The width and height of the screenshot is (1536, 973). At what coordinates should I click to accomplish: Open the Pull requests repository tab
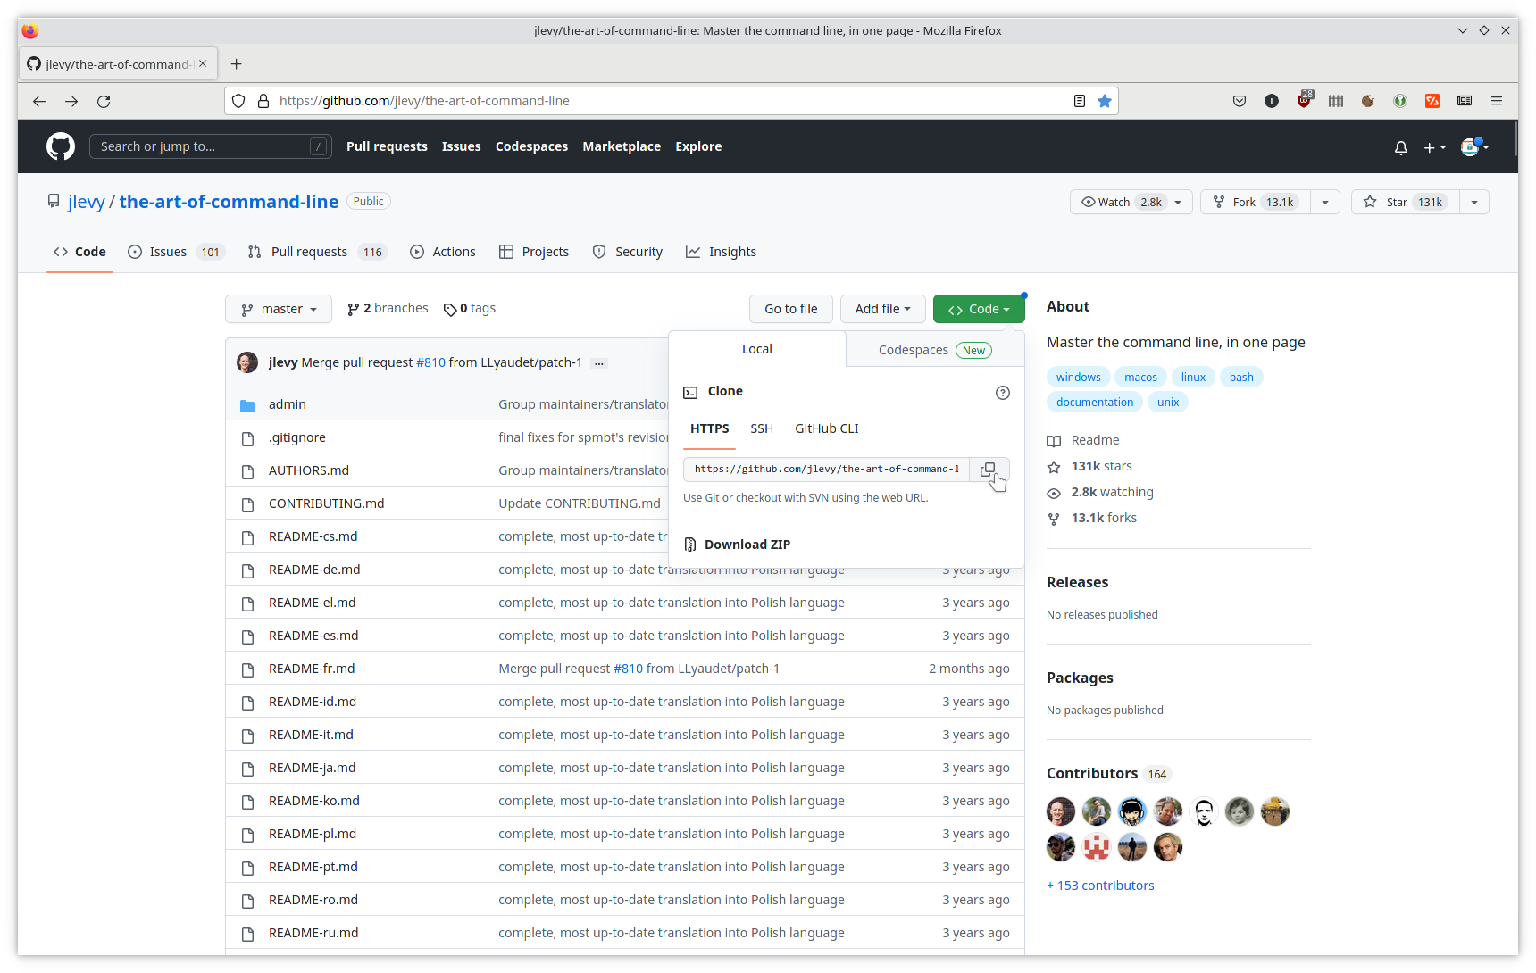(x=309, y=252)
